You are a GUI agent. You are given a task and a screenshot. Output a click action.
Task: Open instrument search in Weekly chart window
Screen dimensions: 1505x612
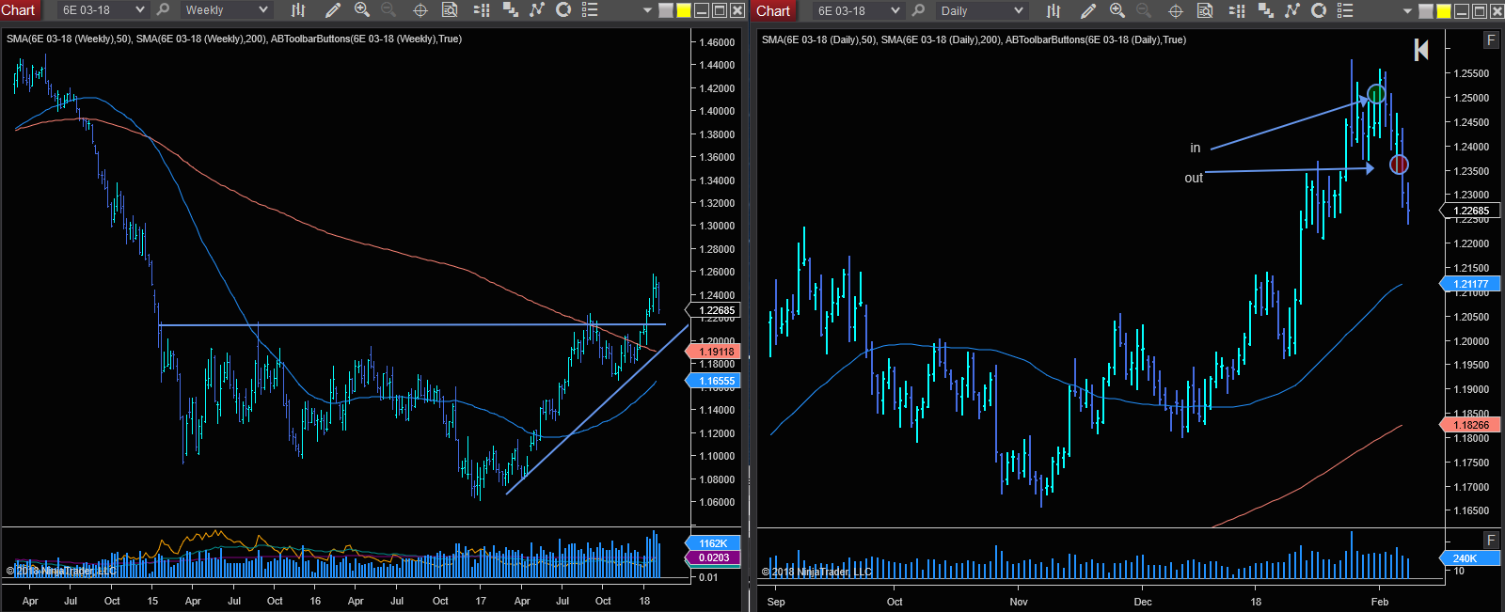pyautogui.click(x=164, y=10)
